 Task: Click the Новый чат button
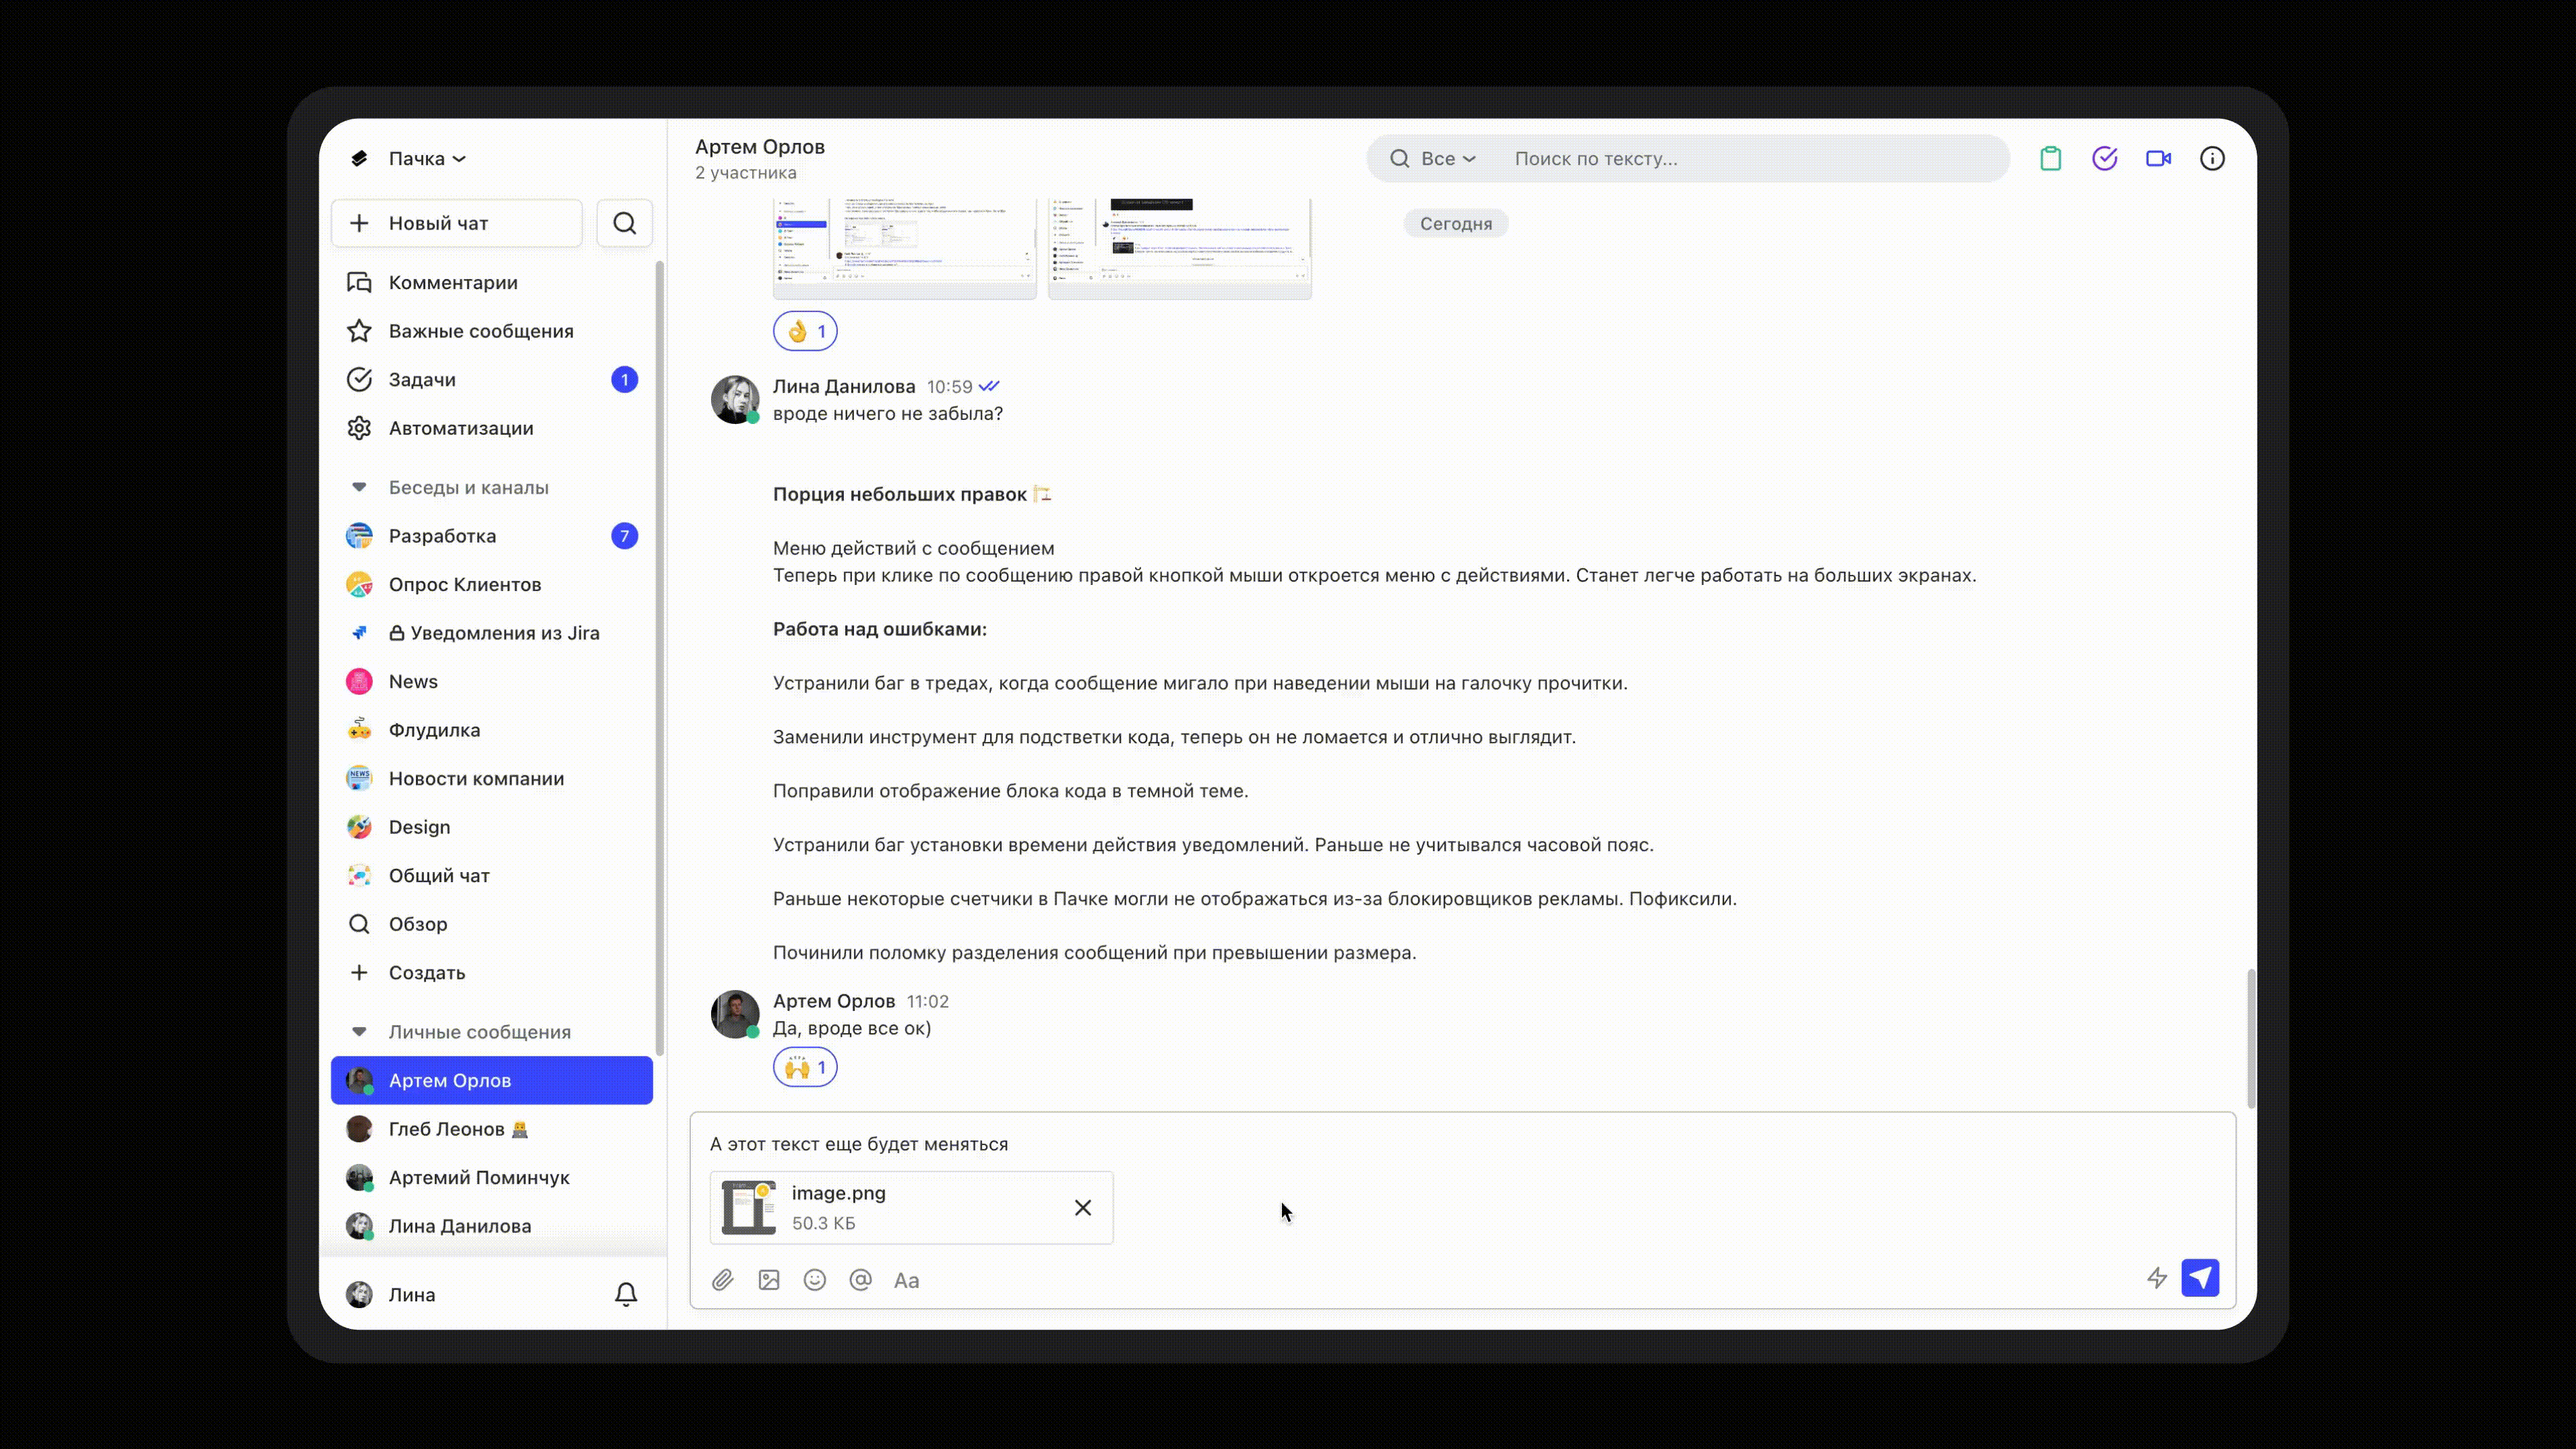tap(457, 223)
